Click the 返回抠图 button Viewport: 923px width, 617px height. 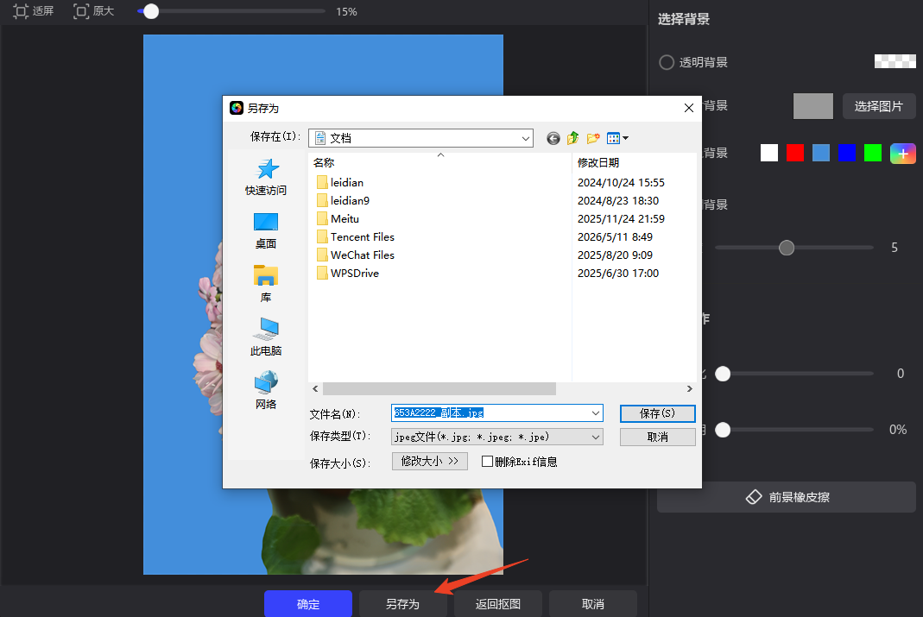click(x=498, y=603)
